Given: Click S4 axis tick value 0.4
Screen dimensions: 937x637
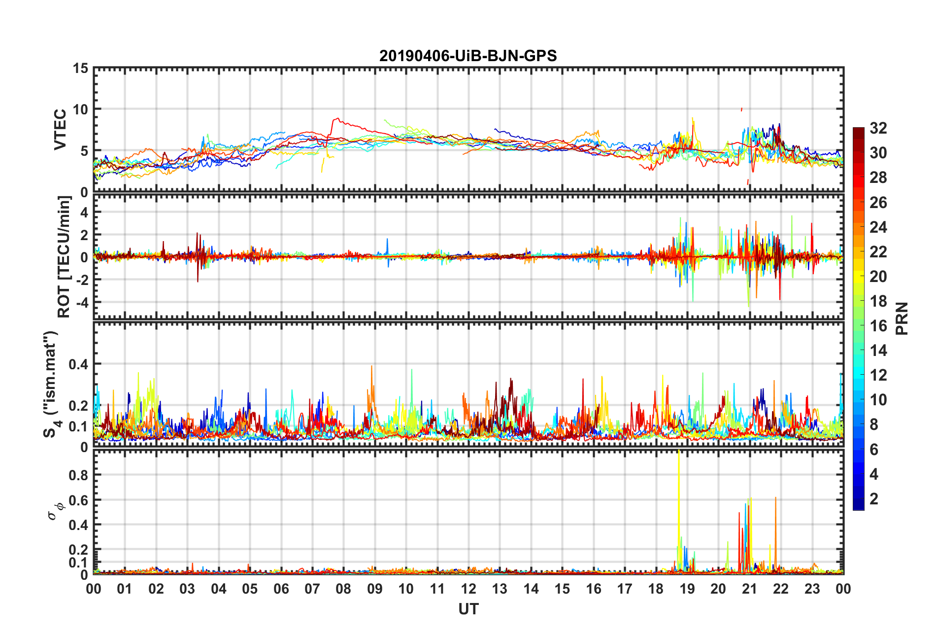Looking at the screenshot, I should 79,364.
